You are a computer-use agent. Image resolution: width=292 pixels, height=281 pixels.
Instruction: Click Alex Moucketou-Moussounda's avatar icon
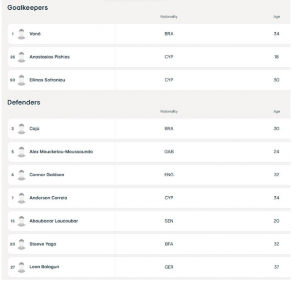point(21,152)
